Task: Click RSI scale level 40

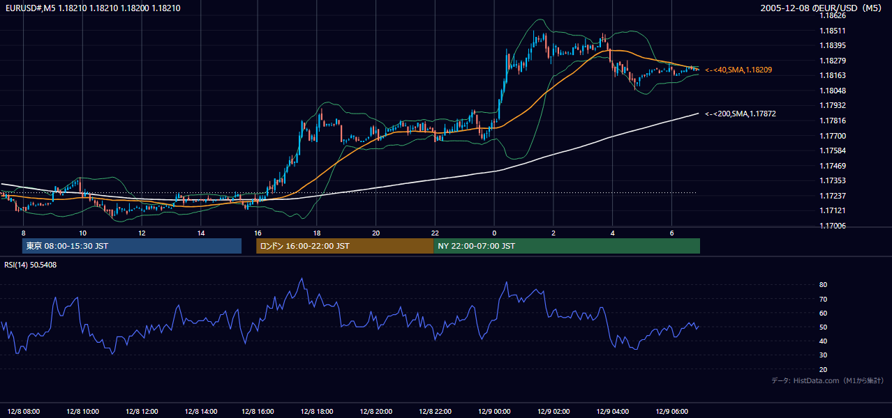Action: click(x=824, y=341)
